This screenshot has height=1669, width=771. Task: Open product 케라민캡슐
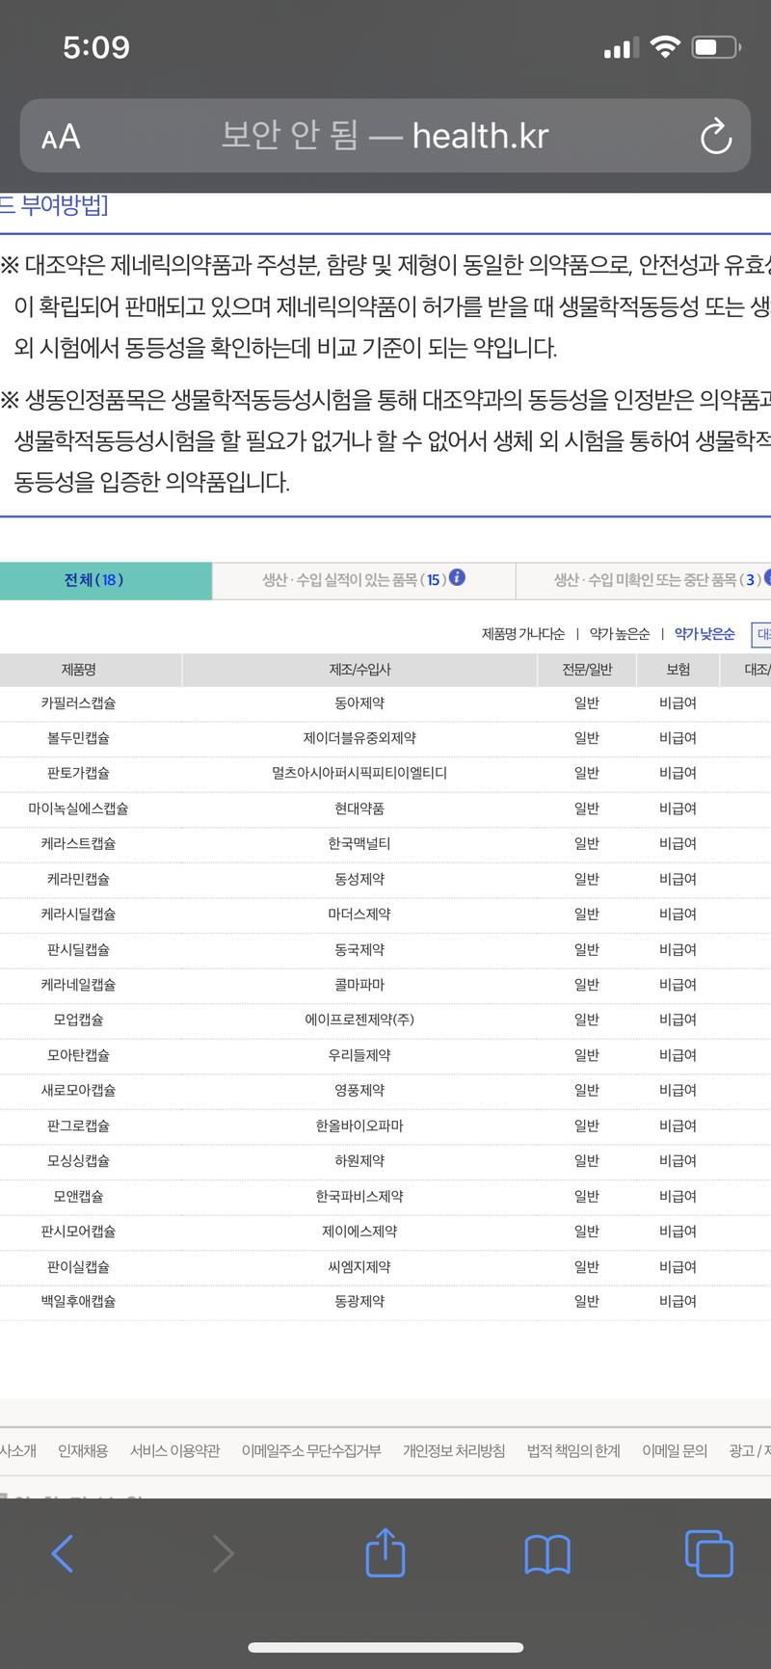tap(79, 879)
